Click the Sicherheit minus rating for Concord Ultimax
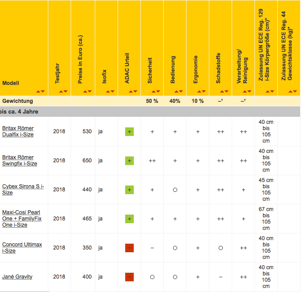Screen dimensions: 301x292 coord(152,248)
